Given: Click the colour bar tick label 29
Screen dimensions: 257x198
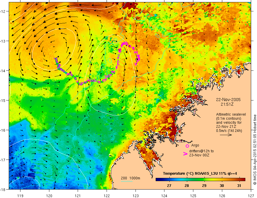Looking at the screenshot, I should [204, 185].
